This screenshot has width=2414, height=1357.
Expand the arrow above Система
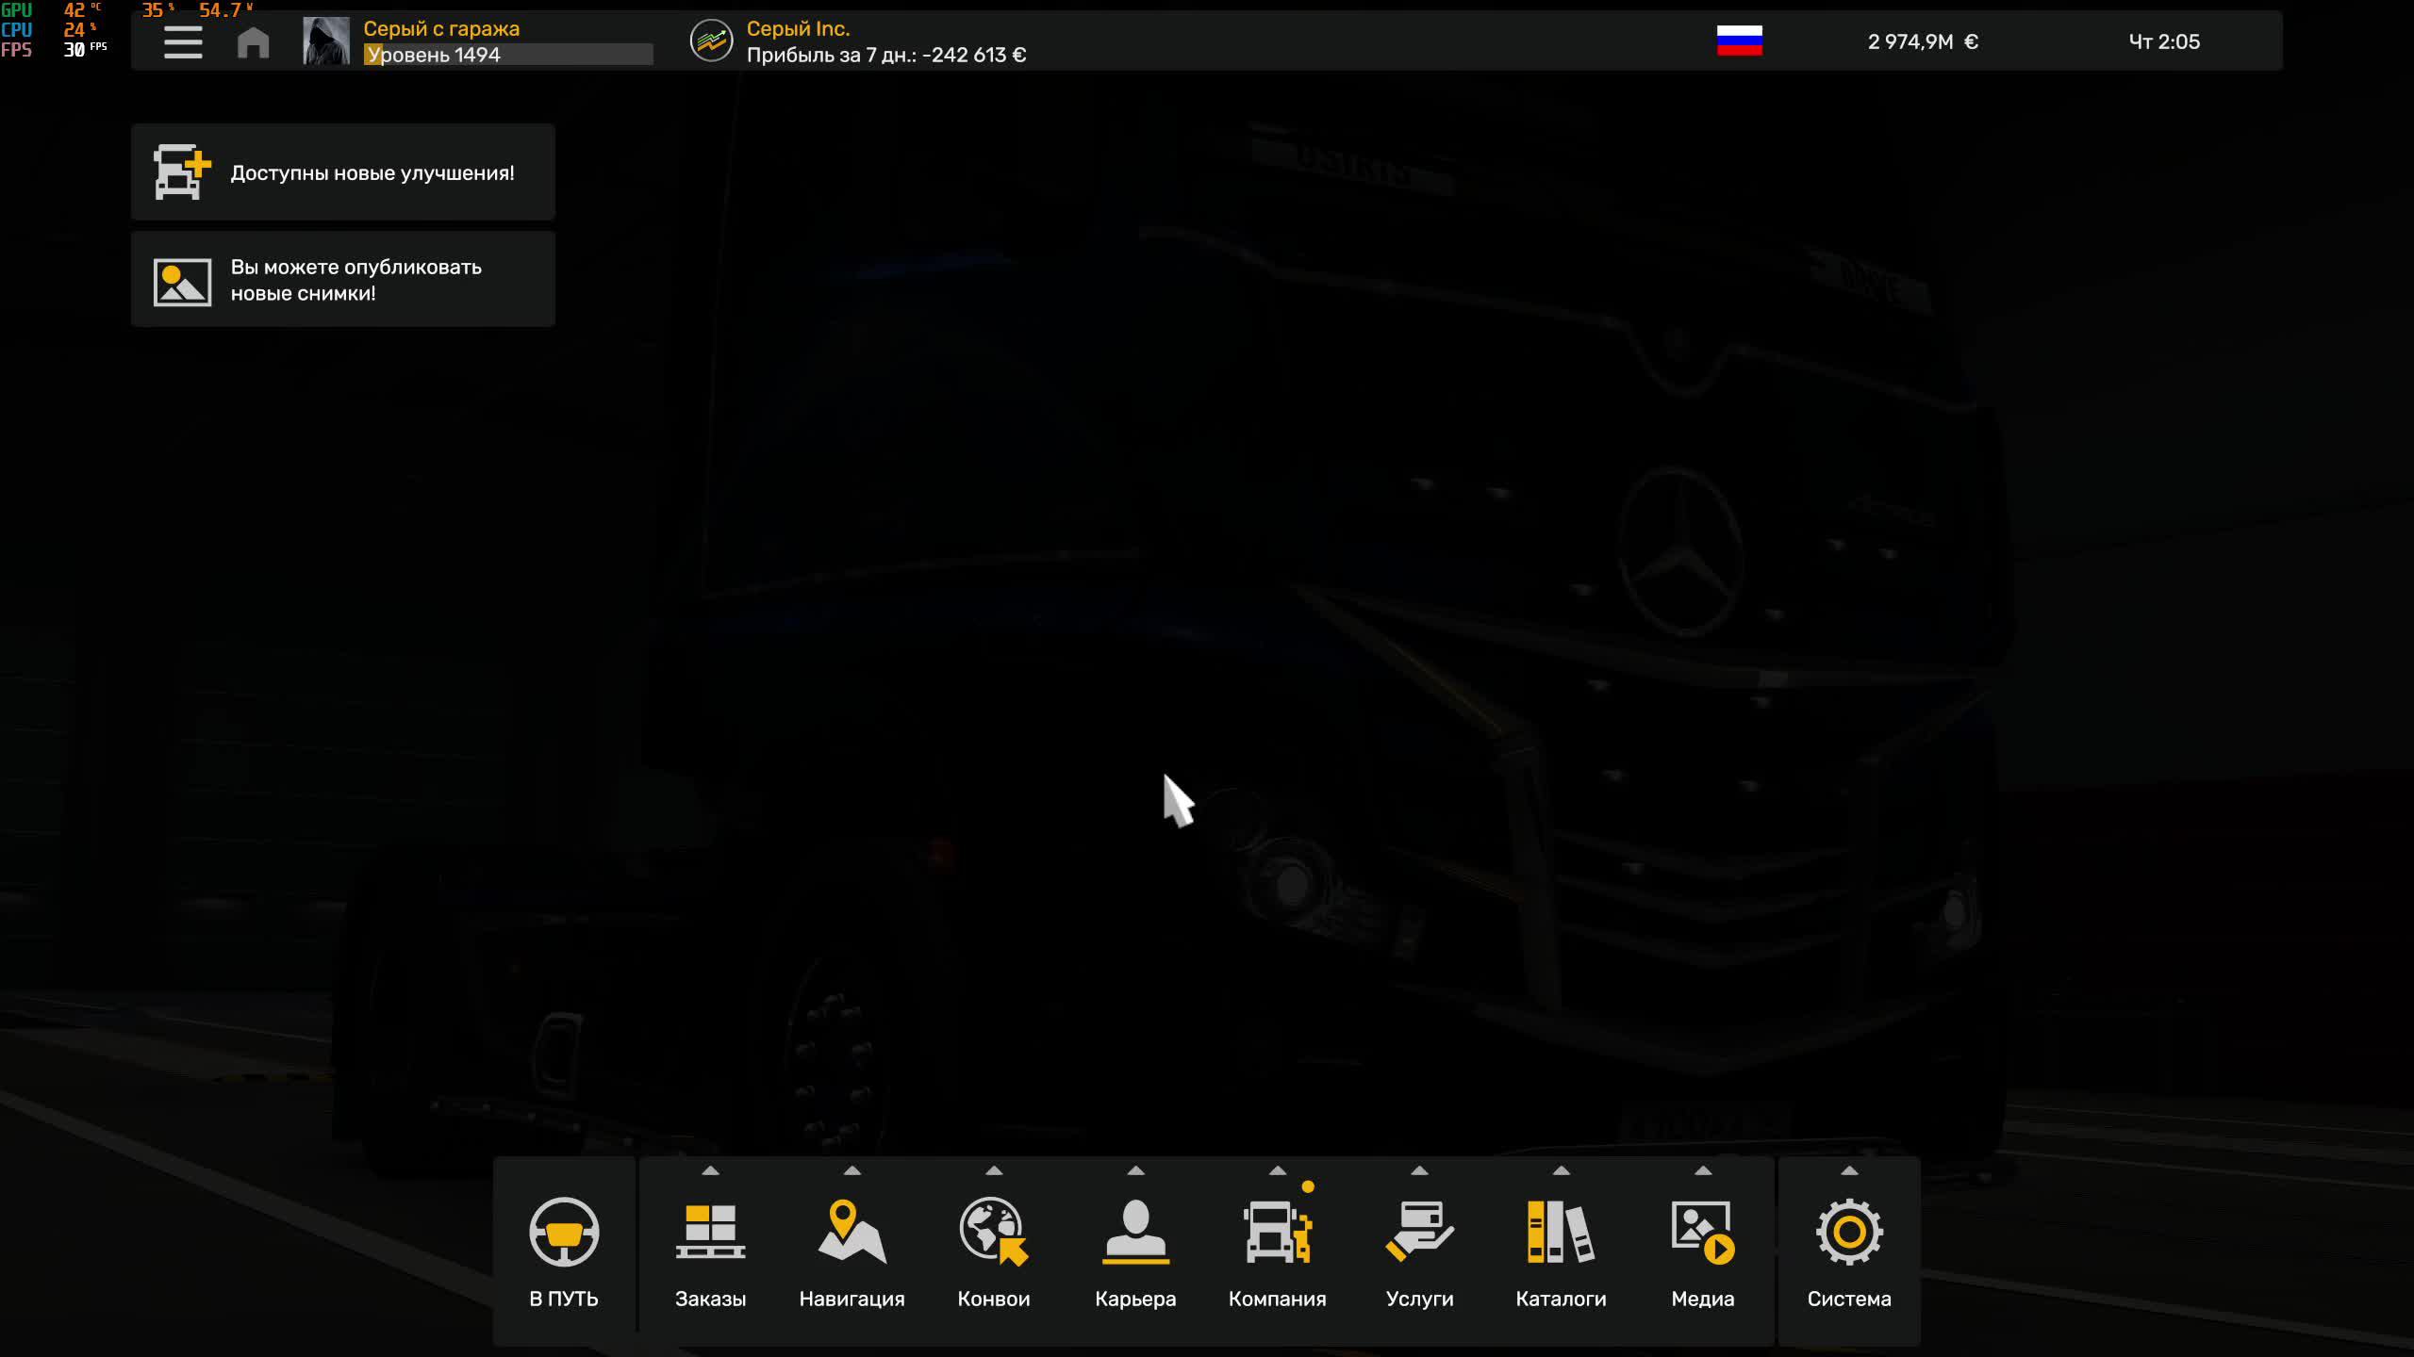coord(1849,1170)
